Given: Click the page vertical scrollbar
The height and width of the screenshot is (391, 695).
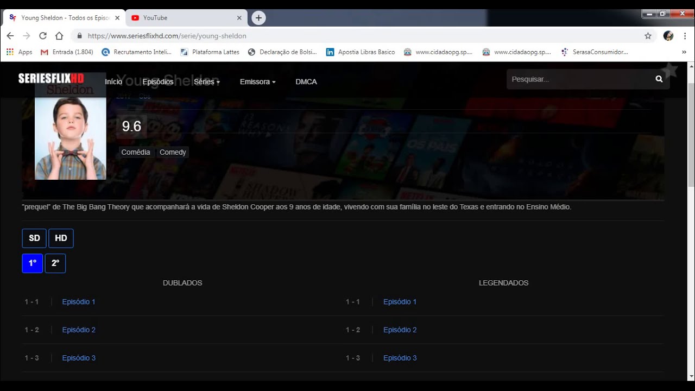Looking at the screenshot, I should pyautogui.click(x=691, y=136).
